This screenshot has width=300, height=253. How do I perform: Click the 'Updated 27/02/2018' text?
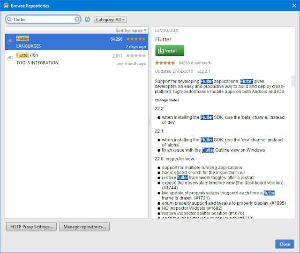[x=174, y=71]
